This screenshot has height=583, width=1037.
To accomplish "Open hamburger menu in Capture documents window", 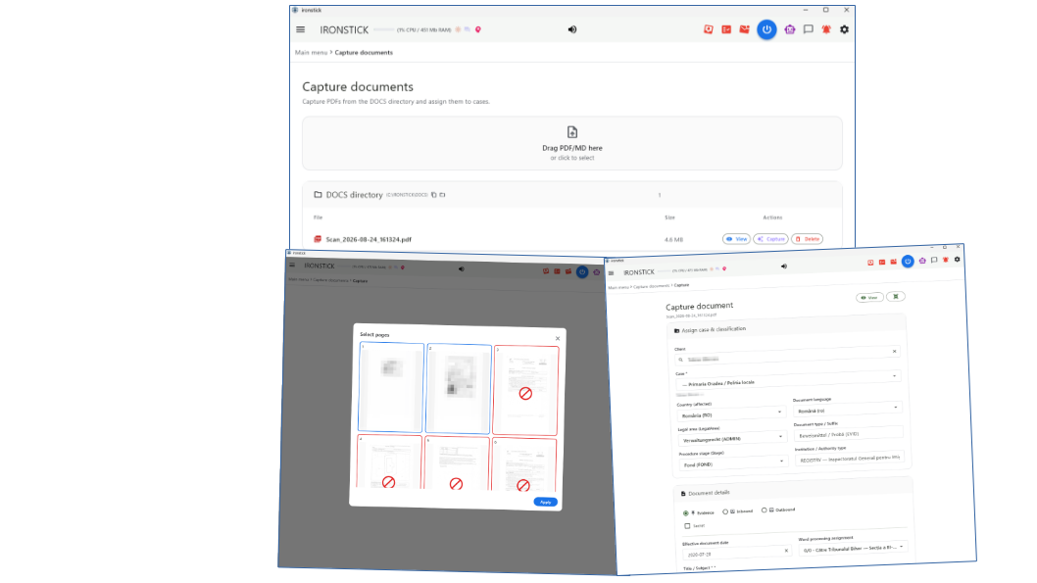I will 300,29.
